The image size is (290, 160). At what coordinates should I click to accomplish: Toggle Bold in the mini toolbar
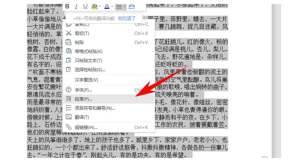coord(67,6)
